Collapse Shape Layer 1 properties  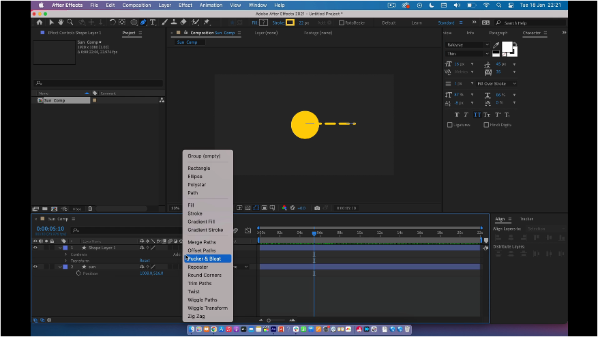60,248
